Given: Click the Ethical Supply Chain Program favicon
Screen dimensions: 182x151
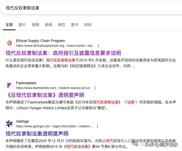Looking at the screenshot, I should (9, 43).
